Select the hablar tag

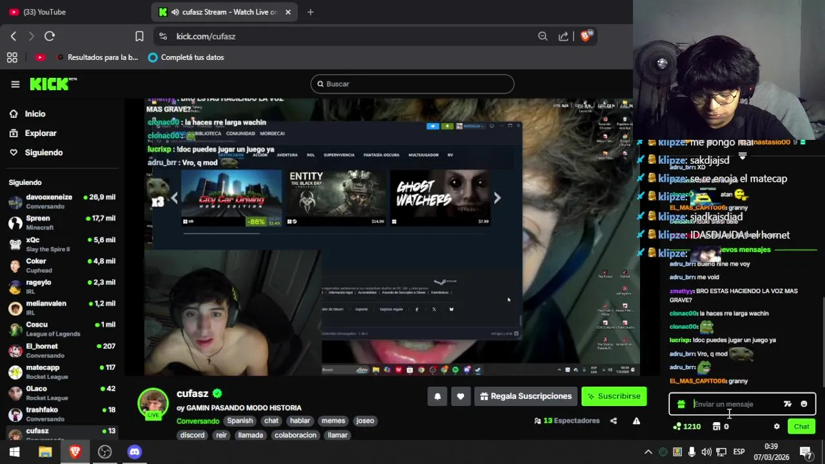tap(300, 421)
